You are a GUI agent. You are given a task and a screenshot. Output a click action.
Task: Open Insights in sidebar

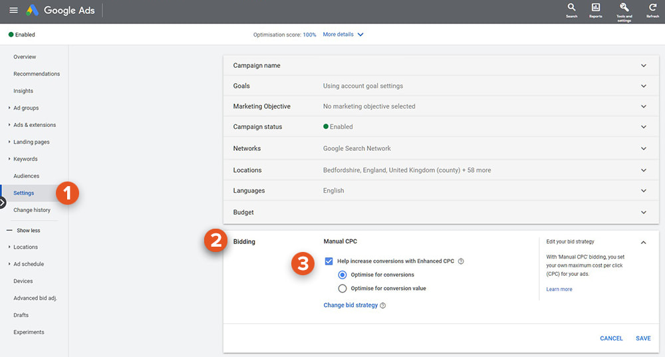pos(23,91)
